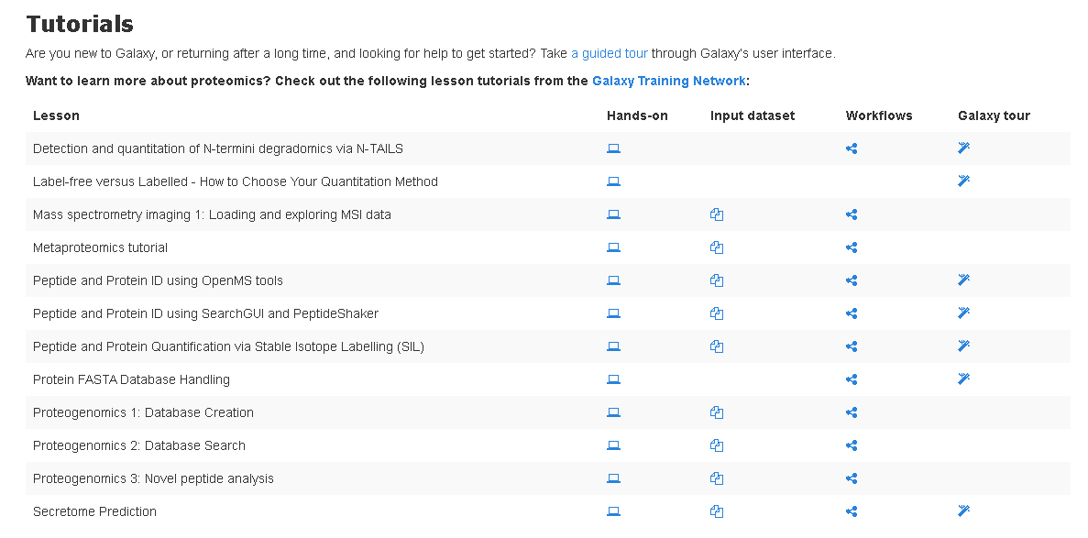
Task: Open workflows icon for Protein FASTA Database Handling
Action: click(x=852, y=379)
